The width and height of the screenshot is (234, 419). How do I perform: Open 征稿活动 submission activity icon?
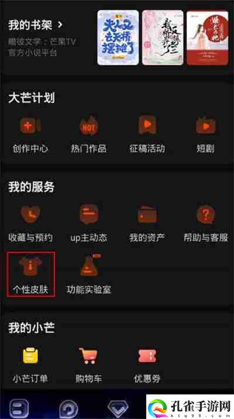pyautogui.click(x=147, y=125)
